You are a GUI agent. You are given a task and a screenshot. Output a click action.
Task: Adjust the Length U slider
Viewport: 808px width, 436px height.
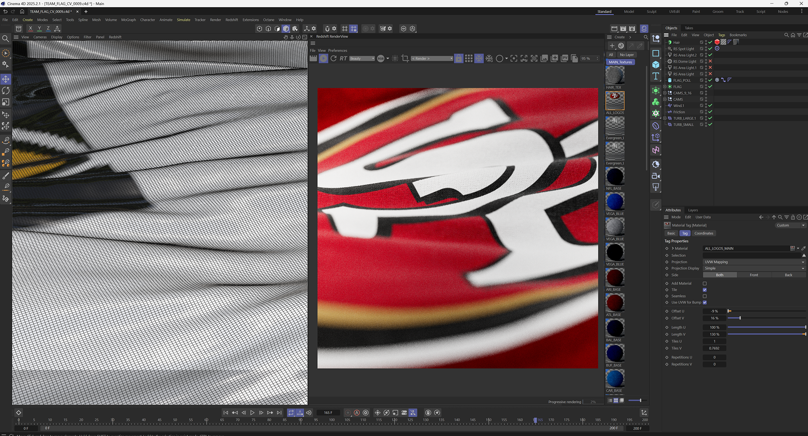click(x=767, y=327)
